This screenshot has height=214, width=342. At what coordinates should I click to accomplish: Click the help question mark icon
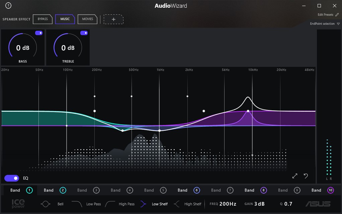8,6
